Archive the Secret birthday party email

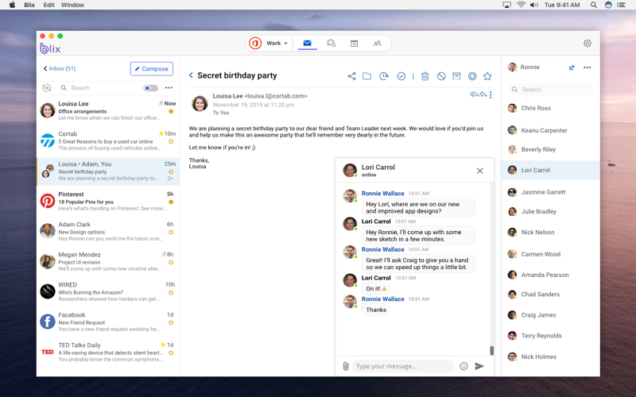[456, 76]
